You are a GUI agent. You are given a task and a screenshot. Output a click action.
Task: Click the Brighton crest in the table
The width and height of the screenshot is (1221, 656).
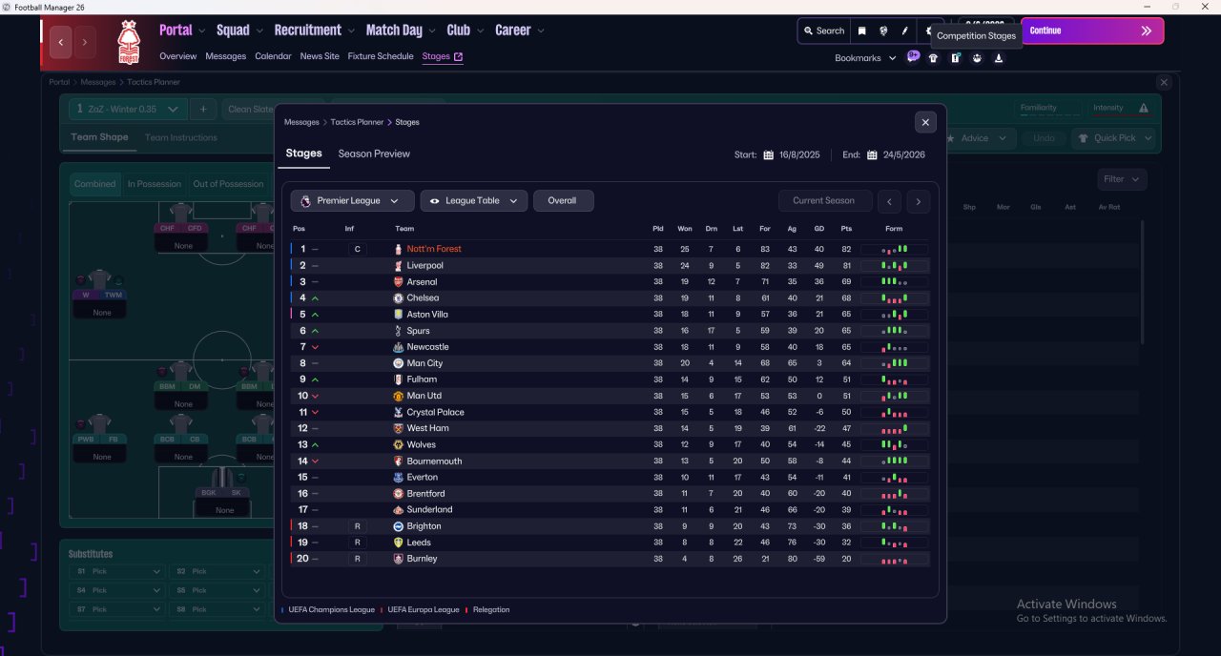tap(399, 526)
